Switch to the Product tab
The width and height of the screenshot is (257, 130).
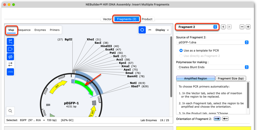pos(147,19)
